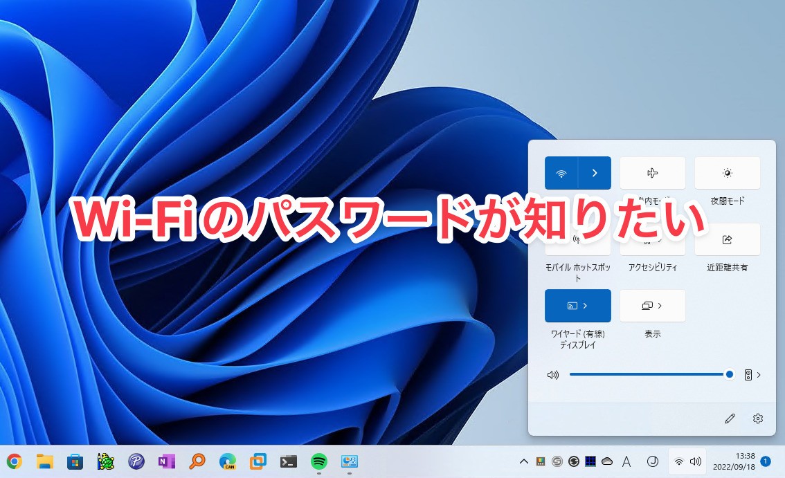Switch to Spotify on taskbar
Screen dimensions: 785x478
coord(319,461)
